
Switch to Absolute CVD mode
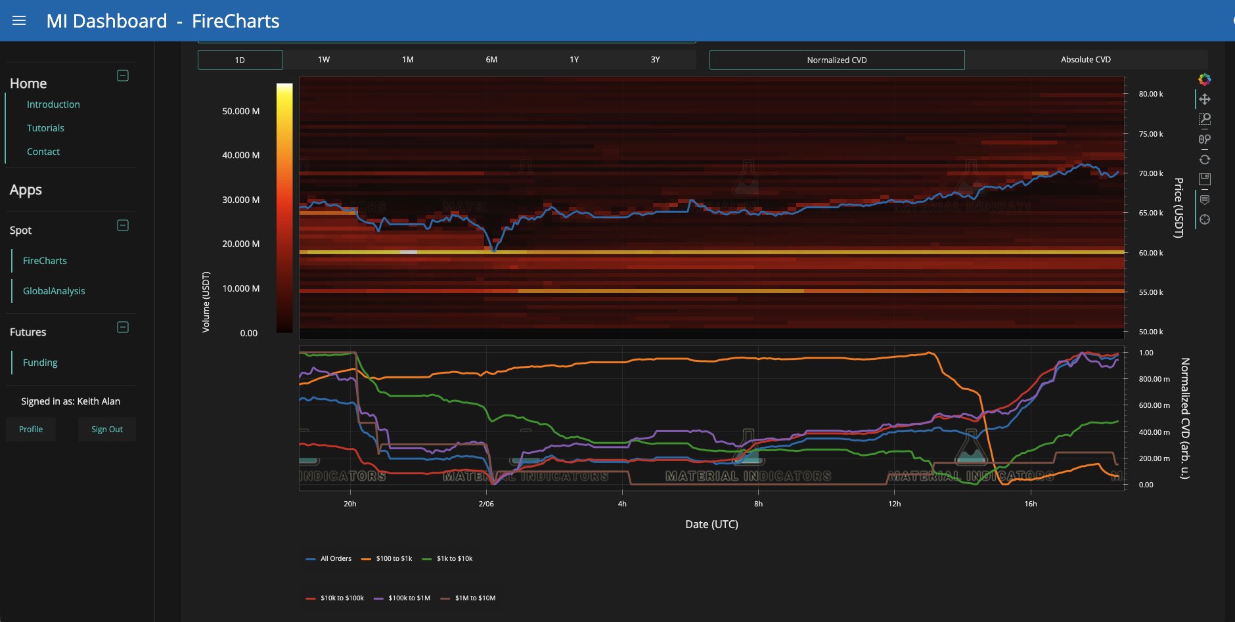[1085, 60]
